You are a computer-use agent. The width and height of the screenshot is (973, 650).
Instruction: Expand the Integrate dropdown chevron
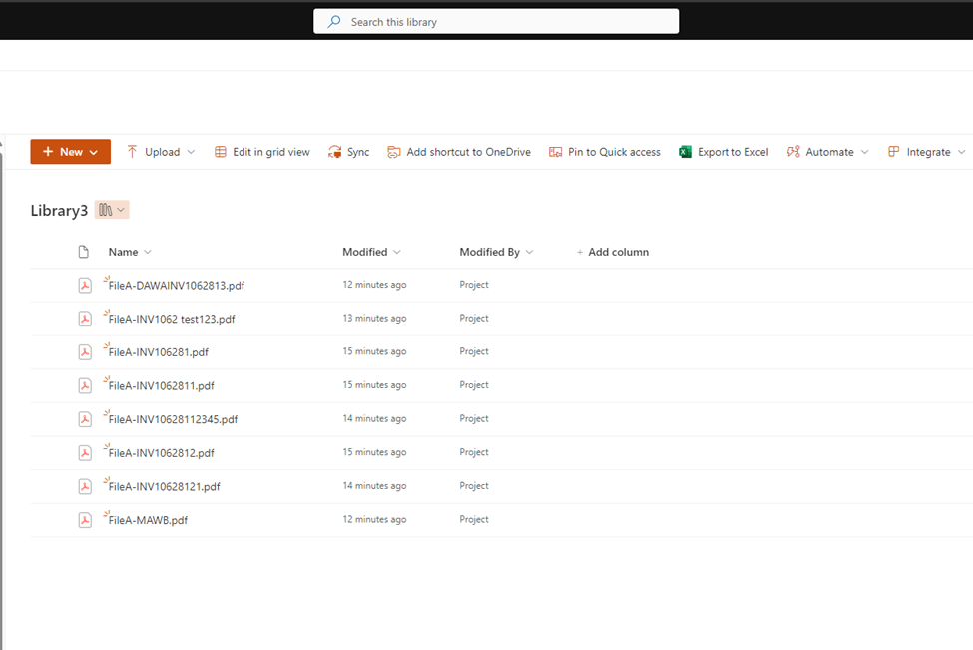961,152
